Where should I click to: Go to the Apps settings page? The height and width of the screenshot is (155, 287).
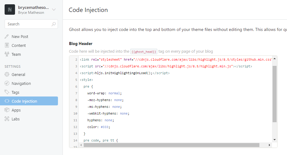pos(16,110)
